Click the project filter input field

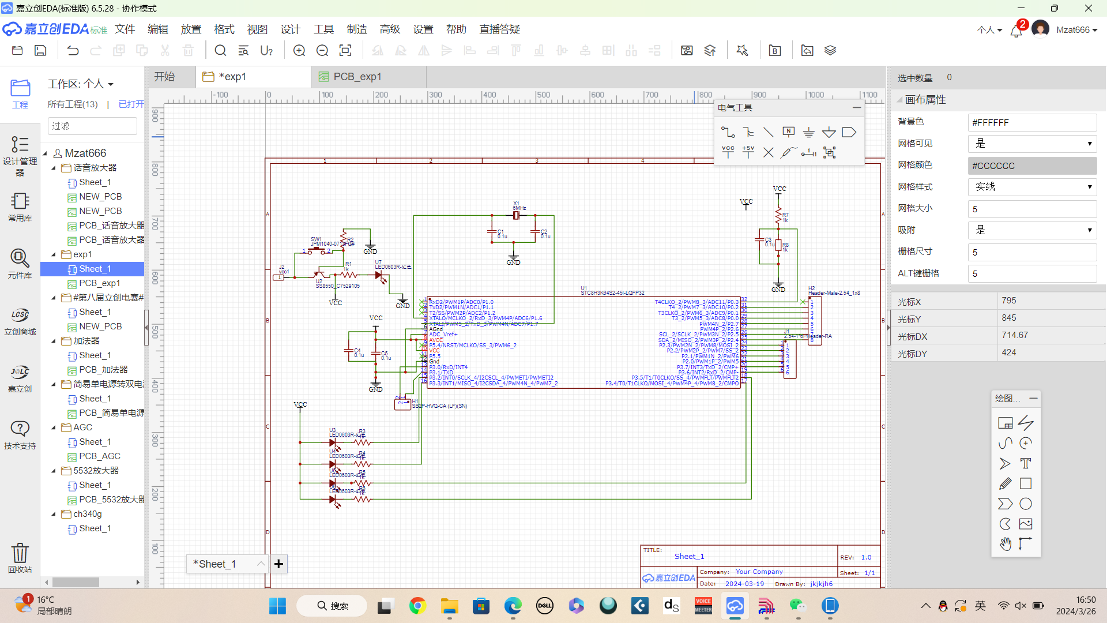(x=92, y=126)
